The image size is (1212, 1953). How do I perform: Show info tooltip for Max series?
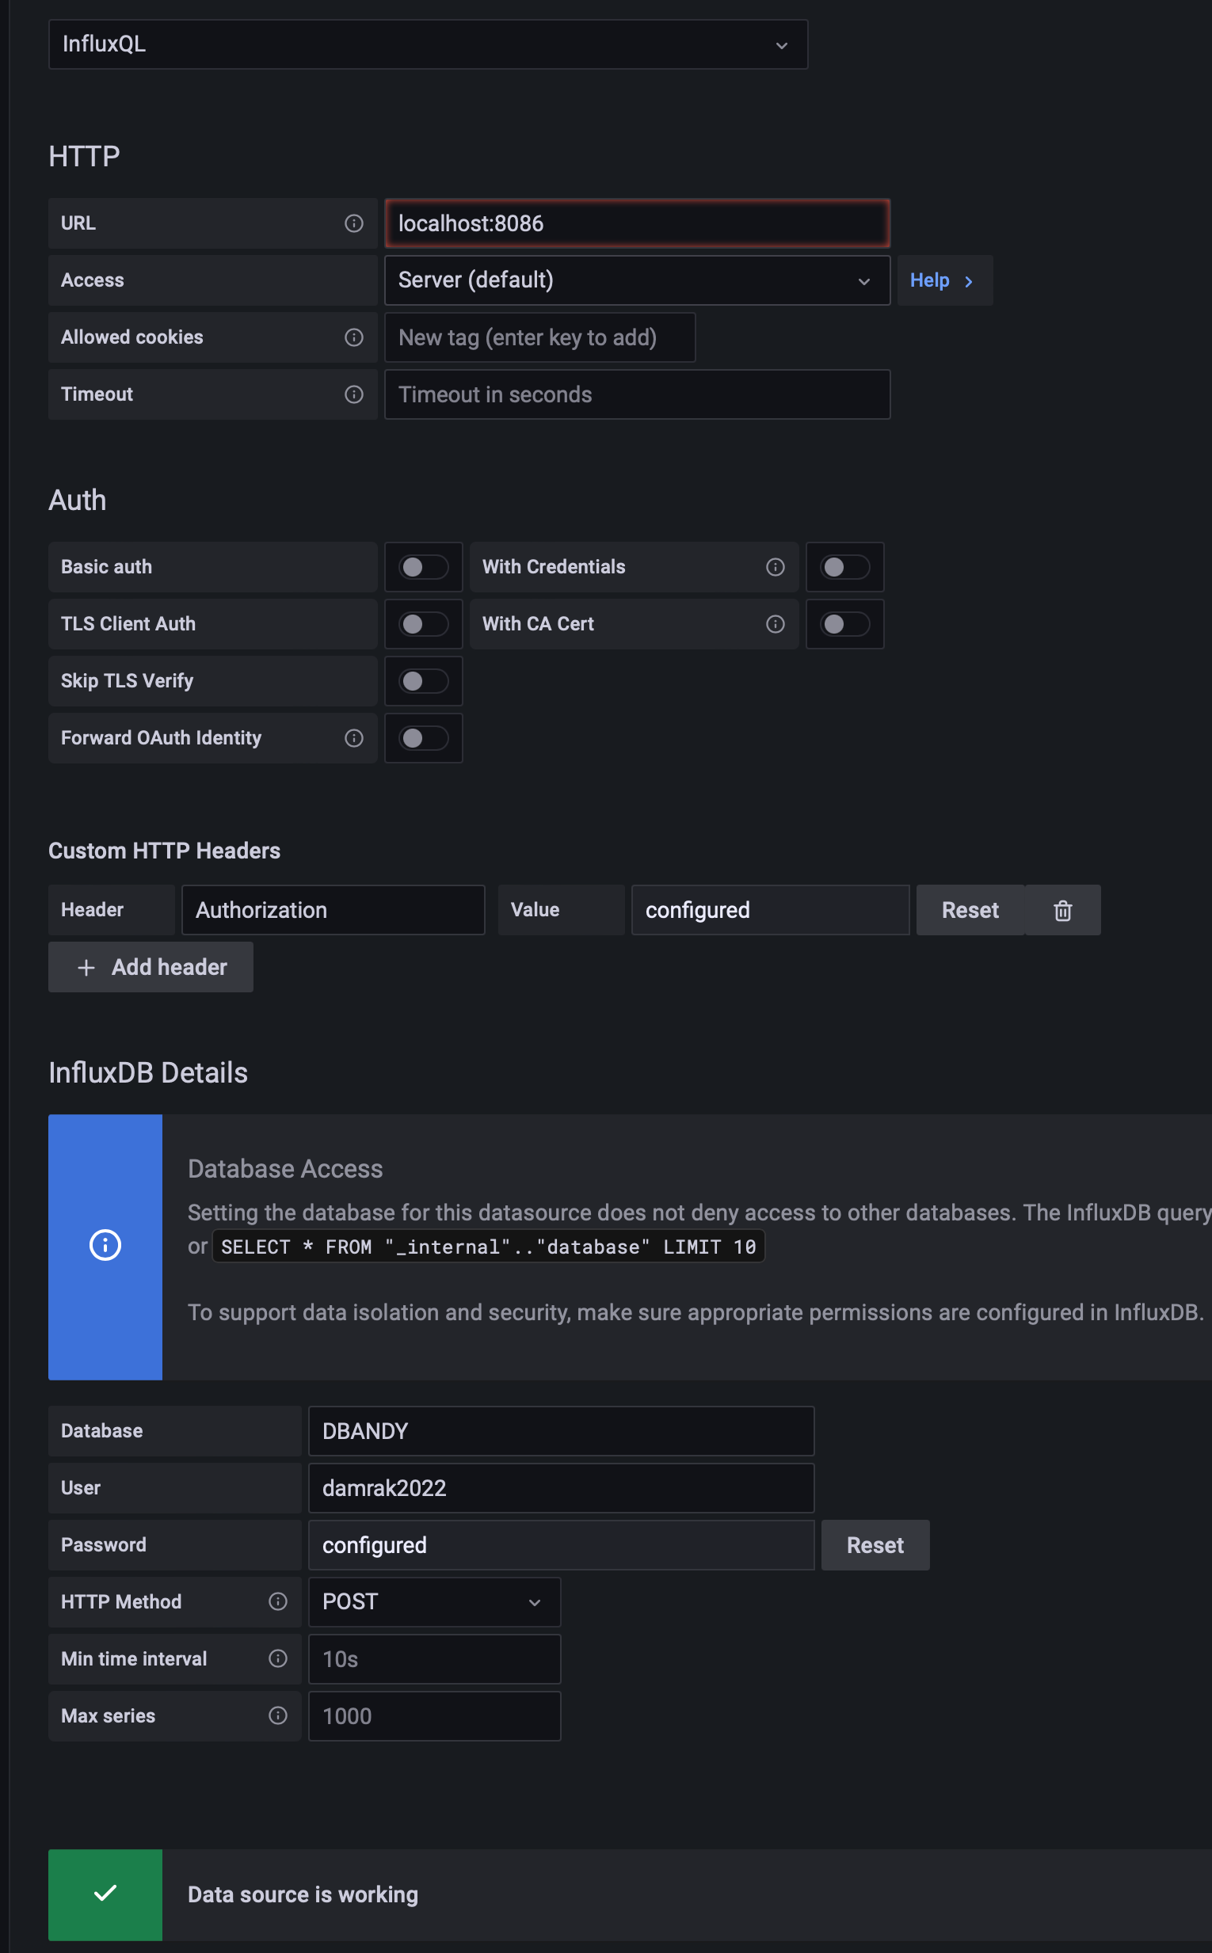pyautogui.click(x=278, y=1715)
